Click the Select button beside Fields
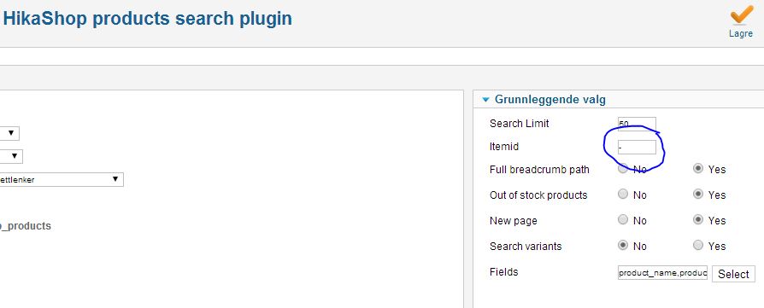Image resolution: width=764 pixels, height=308 pixels. (x=733, y=274)
